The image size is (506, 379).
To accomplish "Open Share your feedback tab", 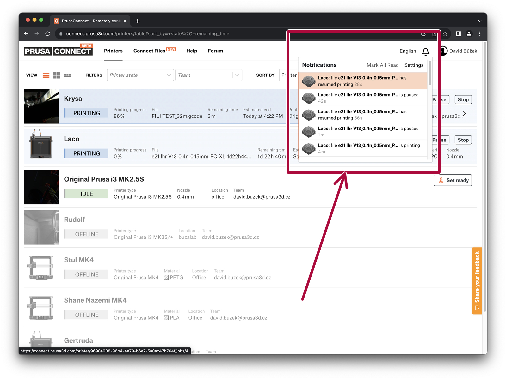I will tap(477, 281).
